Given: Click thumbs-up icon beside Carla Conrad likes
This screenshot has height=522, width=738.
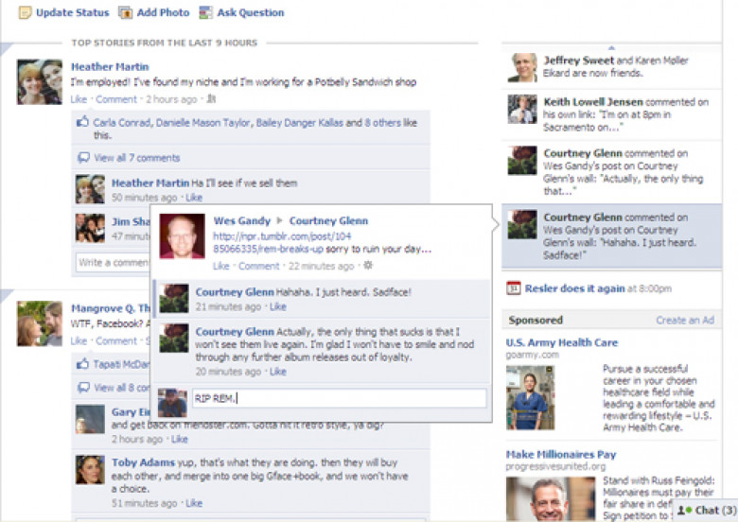Looking at the screenshot, I should (x=83, y=122).
